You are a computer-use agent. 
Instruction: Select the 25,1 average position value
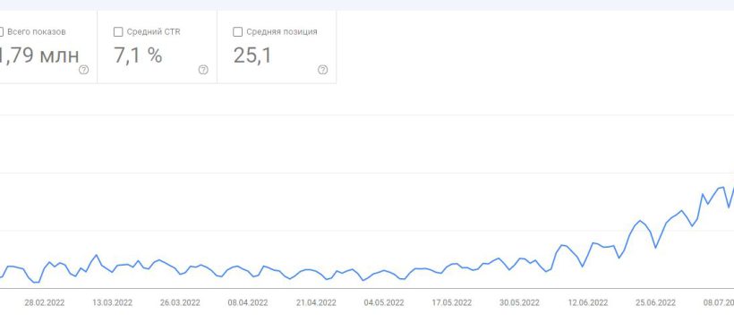click(x=252, y=55)
